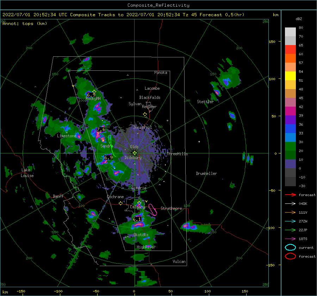
Task: Click the green 22JP arrow legend icon
Action: (290, 230)
